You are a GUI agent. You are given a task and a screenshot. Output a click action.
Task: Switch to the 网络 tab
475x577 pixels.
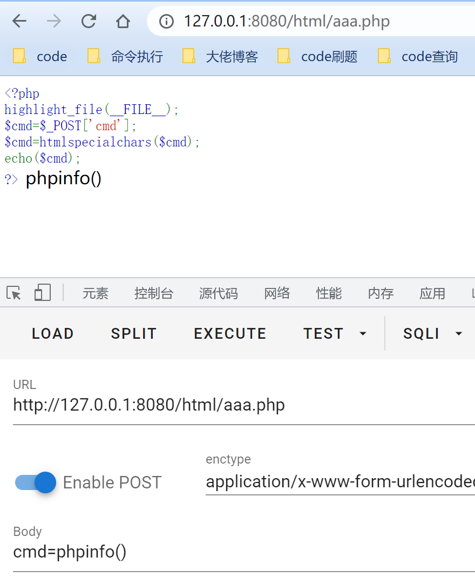277,293
